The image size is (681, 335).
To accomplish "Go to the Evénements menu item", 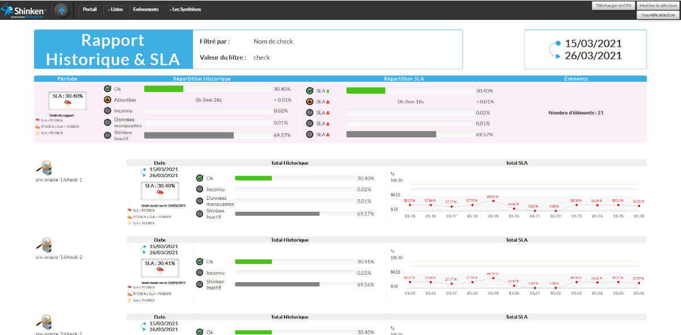I will [x=145, y=10].
